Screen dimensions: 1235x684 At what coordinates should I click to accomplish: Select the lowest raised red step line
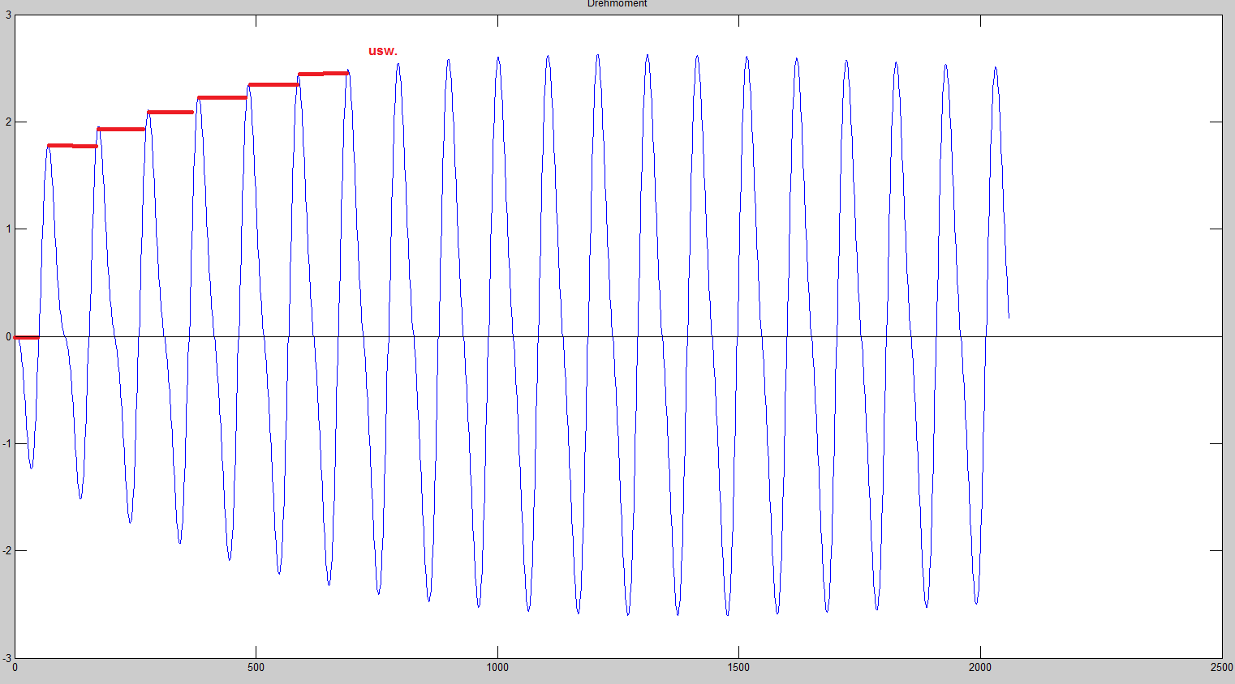[72, 146]
